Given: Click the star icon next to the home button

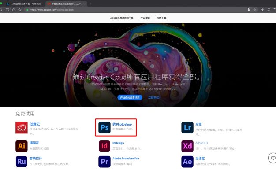Looking at the screenshot, I should 20,10.
